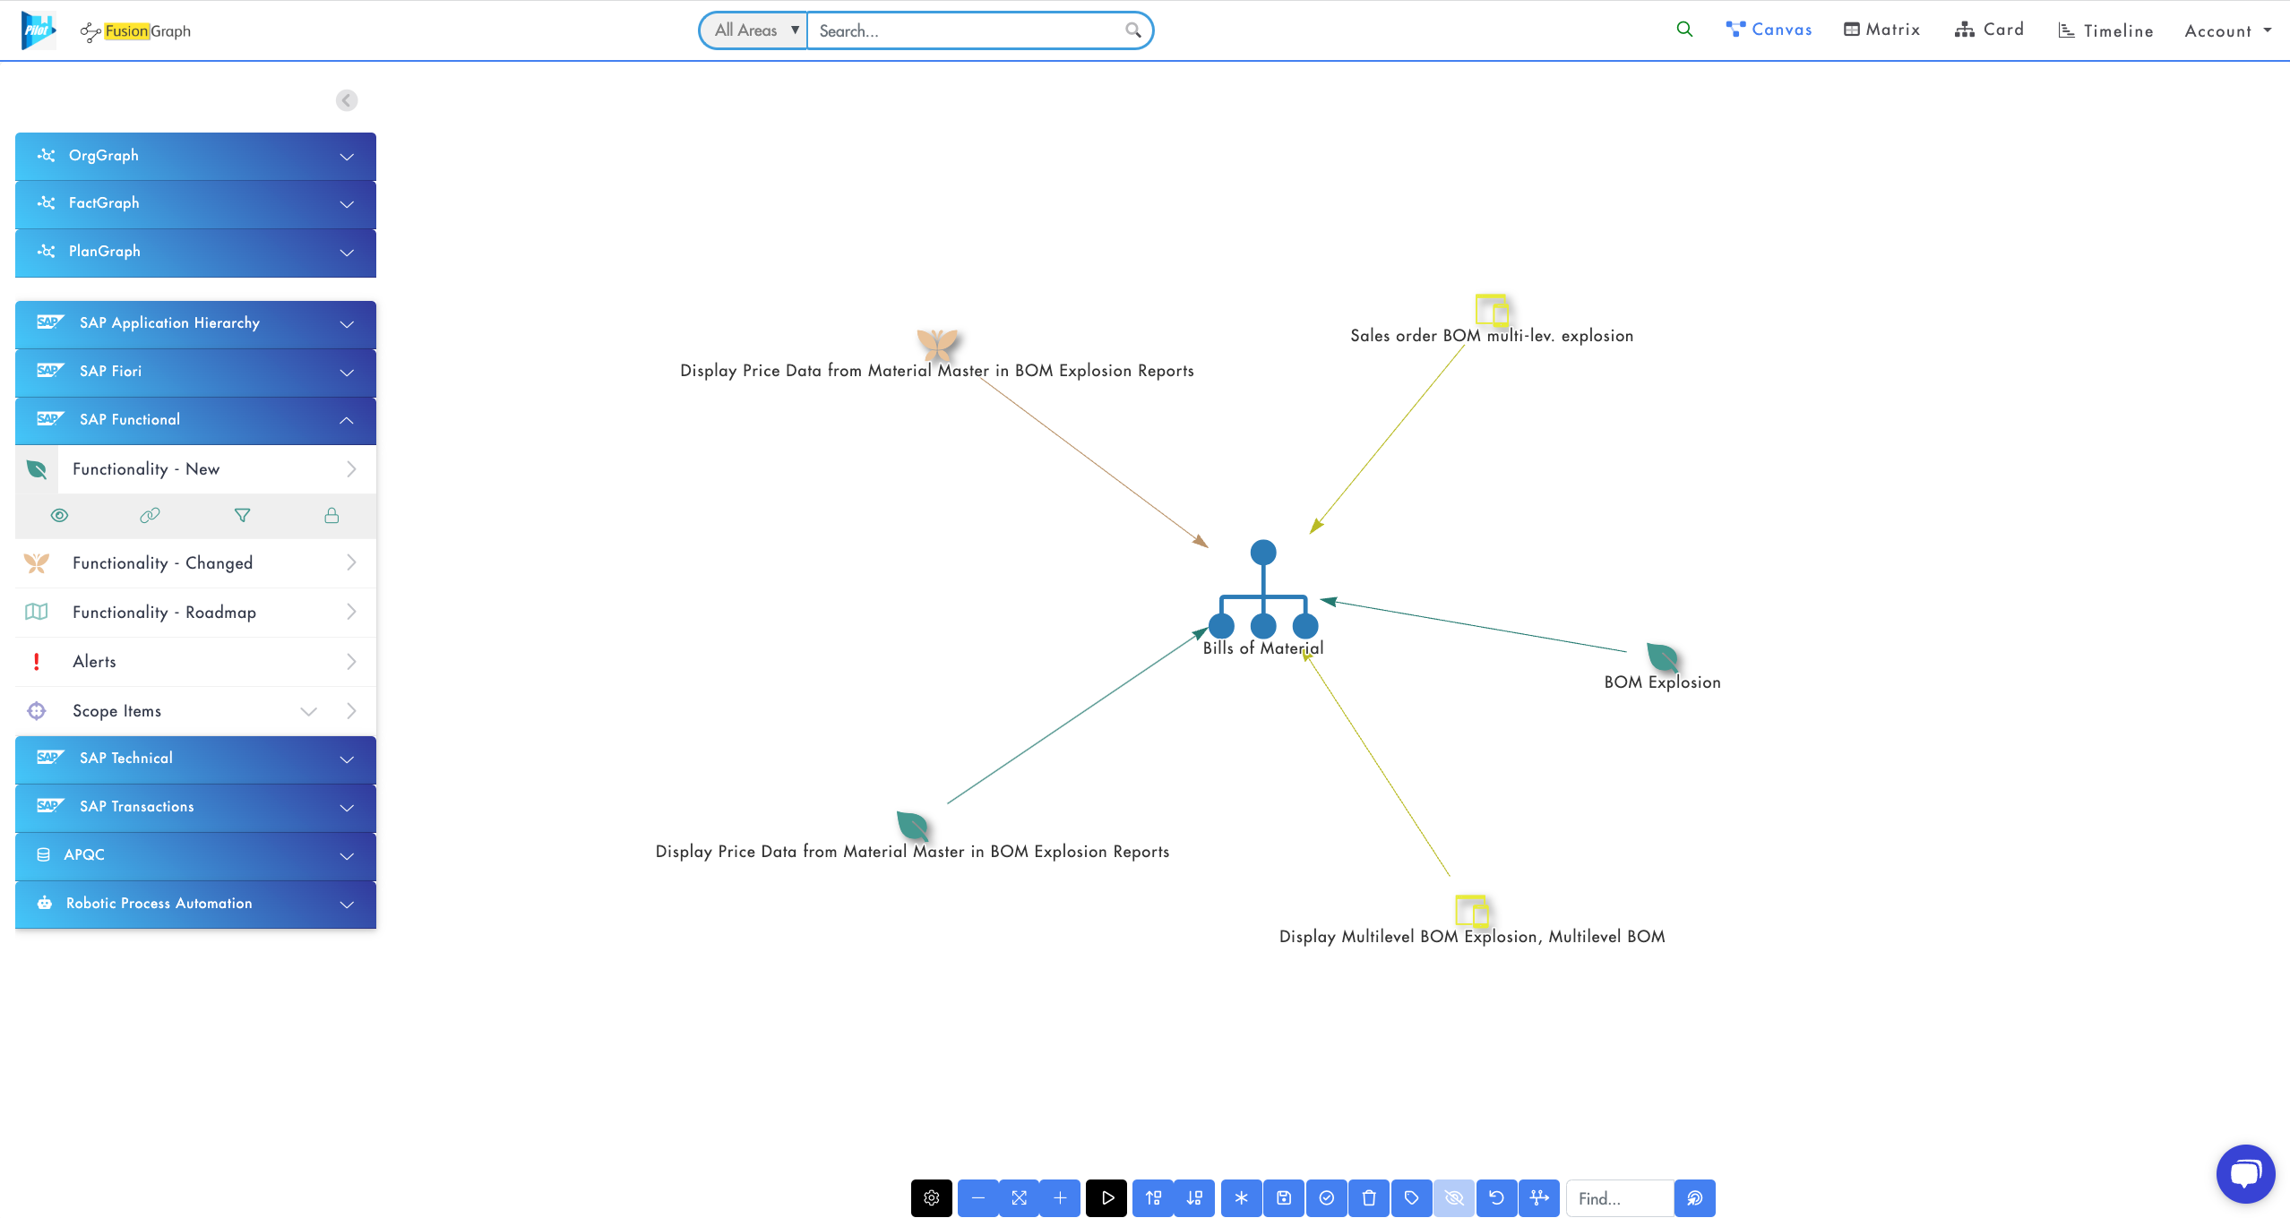This screenshot has width=2290, height=1218.
Task: Open the Scope Items entry in sidebar
Action: pyautogui.click(x=116, y=710)
